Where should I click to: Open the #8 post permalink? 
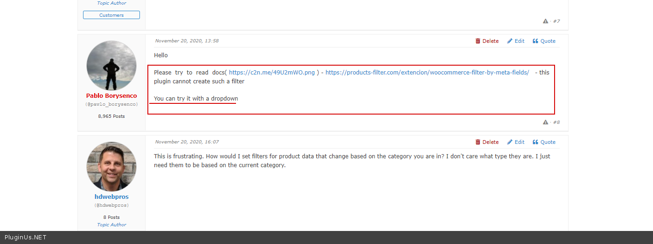click(x=556, y=122)
